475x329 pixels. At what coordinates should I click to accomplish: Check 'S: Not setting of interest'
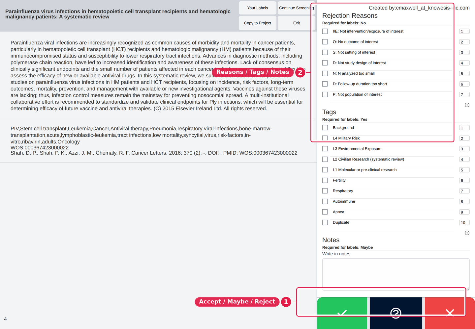pos(325,52)
